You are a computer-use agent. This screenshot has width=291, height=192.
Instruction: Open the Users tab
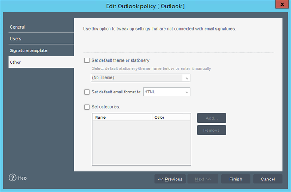[x=41, y=39]
